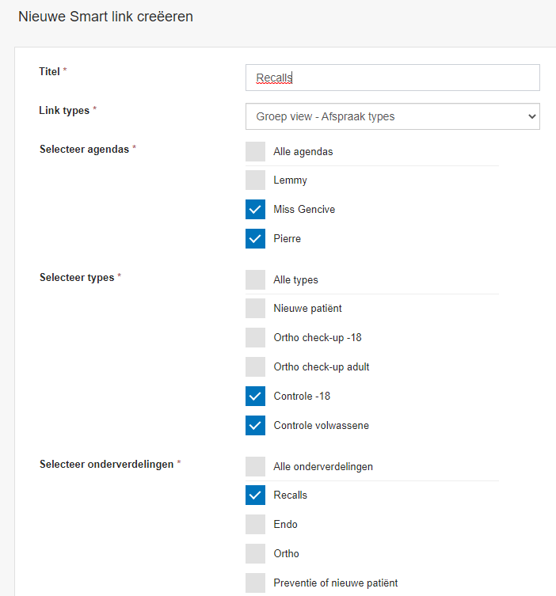Enable the Lemmy agenda checkbox

pyautogui.click(x=255, y=180)
